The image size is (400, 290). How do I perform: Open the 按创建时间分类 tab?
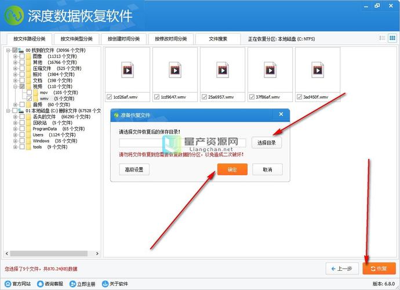coord(123,39)
